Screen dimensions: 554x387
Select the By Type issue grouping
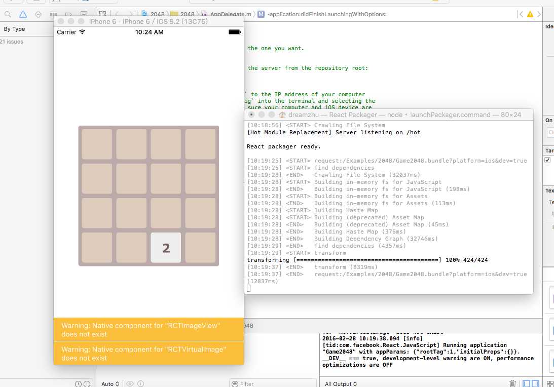[14, 29]
